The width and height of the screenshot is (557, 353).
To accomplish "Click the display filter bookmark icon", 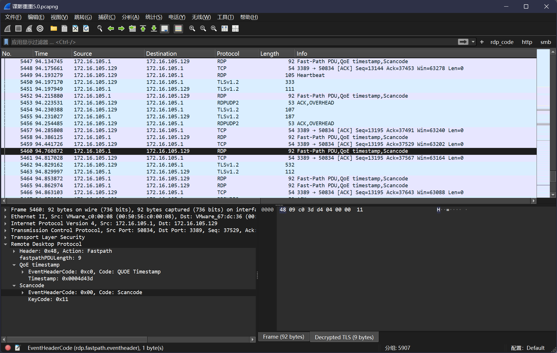I will pos(6,42).
